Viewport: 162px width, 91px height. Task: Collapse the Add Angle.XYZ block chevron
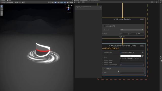click(x=143, y=26)
